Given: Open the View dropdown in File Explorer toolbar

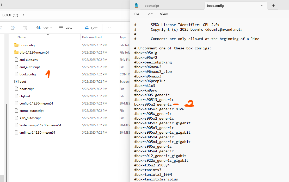Looking at the screenshot, I should tap(67, 28).
